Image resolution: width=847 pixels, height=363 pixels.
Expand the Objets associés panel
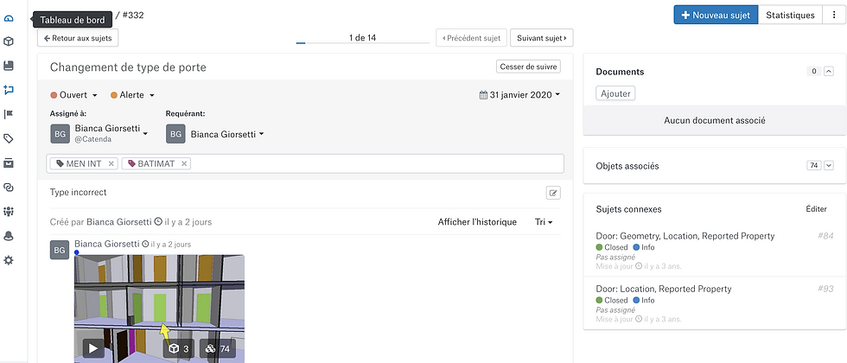[829, 166]
